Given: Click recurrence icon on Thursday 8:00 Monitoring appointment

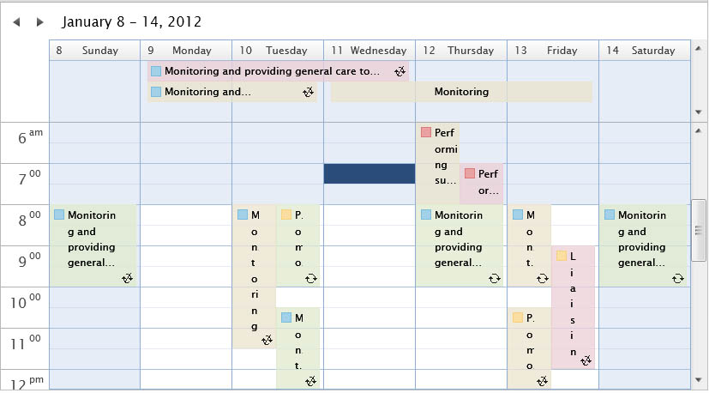Looking at the screenshot, I should pos(494,279).
